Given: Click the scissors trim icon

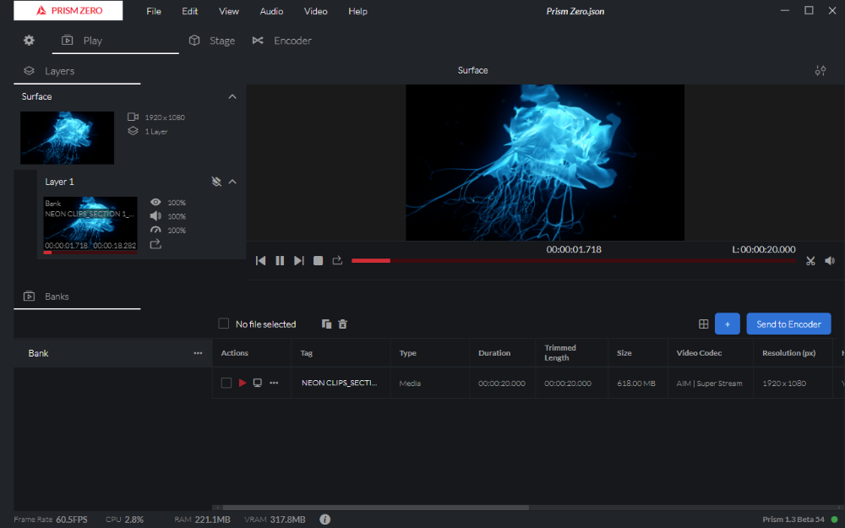Looking at the screenshot, I should click(810, 261).
